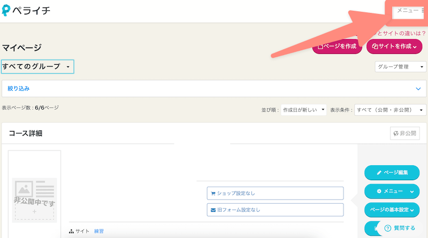Open the gear メニュー button on the page card
Image resolution: width=428 pixels, height=238 pixels.
click(x=392, y=191)
